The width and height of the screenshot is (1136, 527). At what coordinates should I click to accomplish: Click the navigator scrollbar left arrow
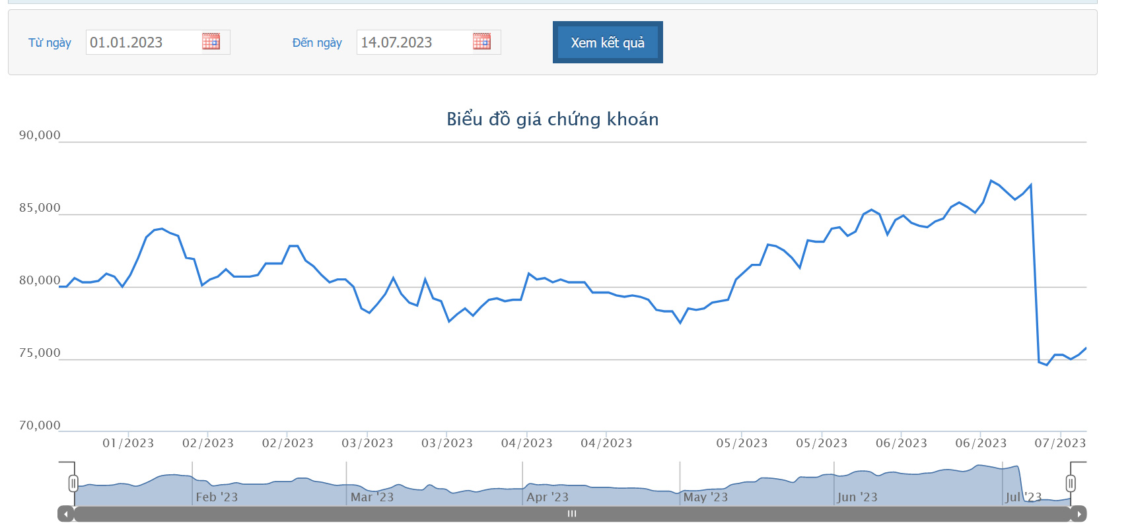(65, 514)
